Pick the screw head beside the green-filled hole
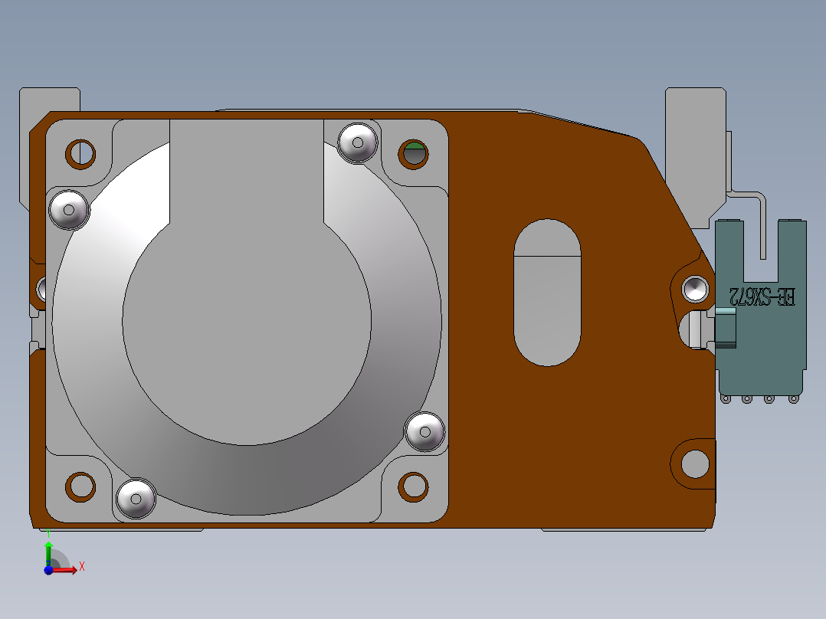The height and width of the screenshot is (619, 826). click(358, 142)
